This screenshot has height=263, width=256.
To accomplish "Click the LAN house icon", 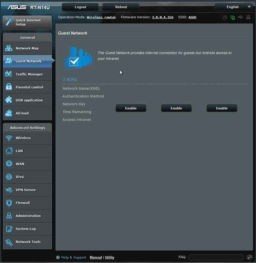I will click(x=9, y=151).
